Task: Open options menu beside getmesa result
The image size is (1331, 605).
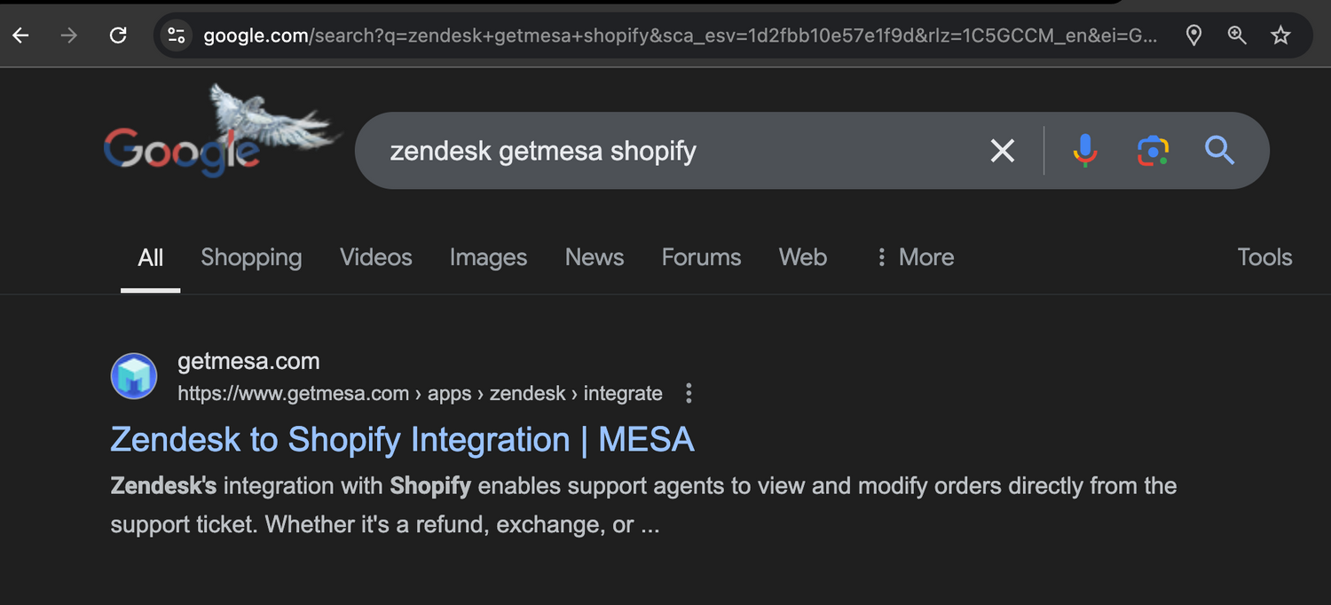Action: click(x=689, y=393)
